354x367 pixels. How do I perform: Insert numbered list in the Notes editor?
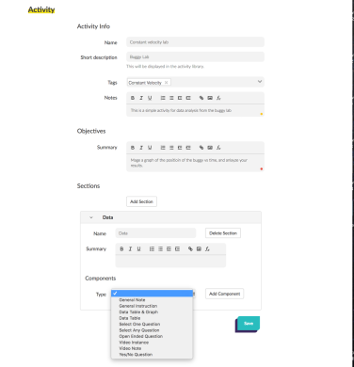pos(163,98)
